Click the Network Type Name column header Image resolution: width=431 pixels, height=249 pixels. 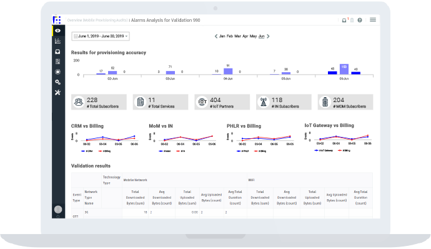[91, 198]
